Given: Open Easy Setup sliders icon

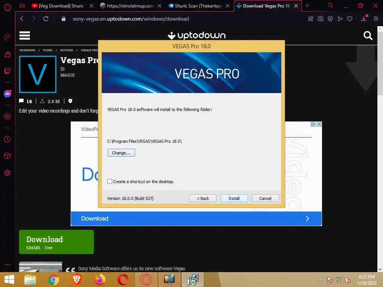Looking at the screenshot, I should pos(376,19).
